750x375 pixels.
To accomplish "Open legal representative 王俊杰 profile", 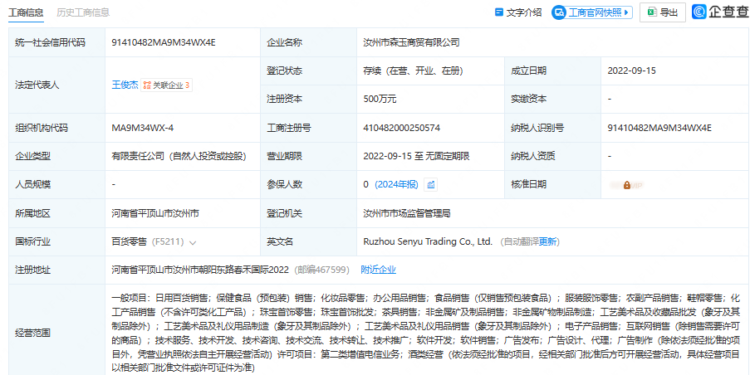I will coord(124,85).
